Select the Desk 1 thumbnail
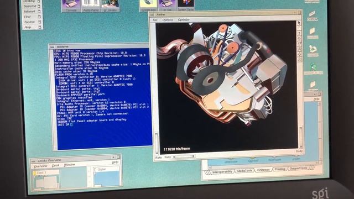 pos(46,180)
